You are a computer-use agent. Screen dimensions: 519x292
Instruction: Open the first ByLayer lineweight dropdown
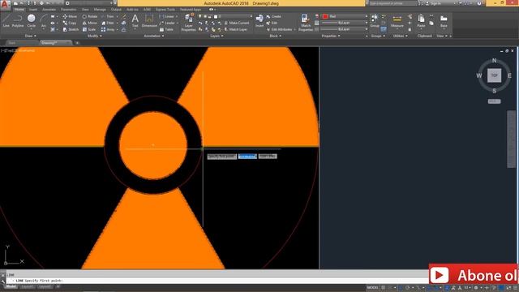coord(344,23)
